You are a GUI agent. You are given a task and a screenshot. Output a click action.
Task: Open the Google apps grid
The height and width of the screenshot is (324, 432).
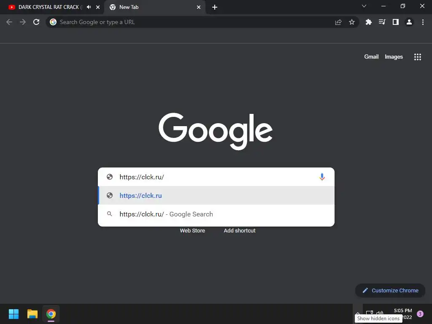[x=418, y=57]
